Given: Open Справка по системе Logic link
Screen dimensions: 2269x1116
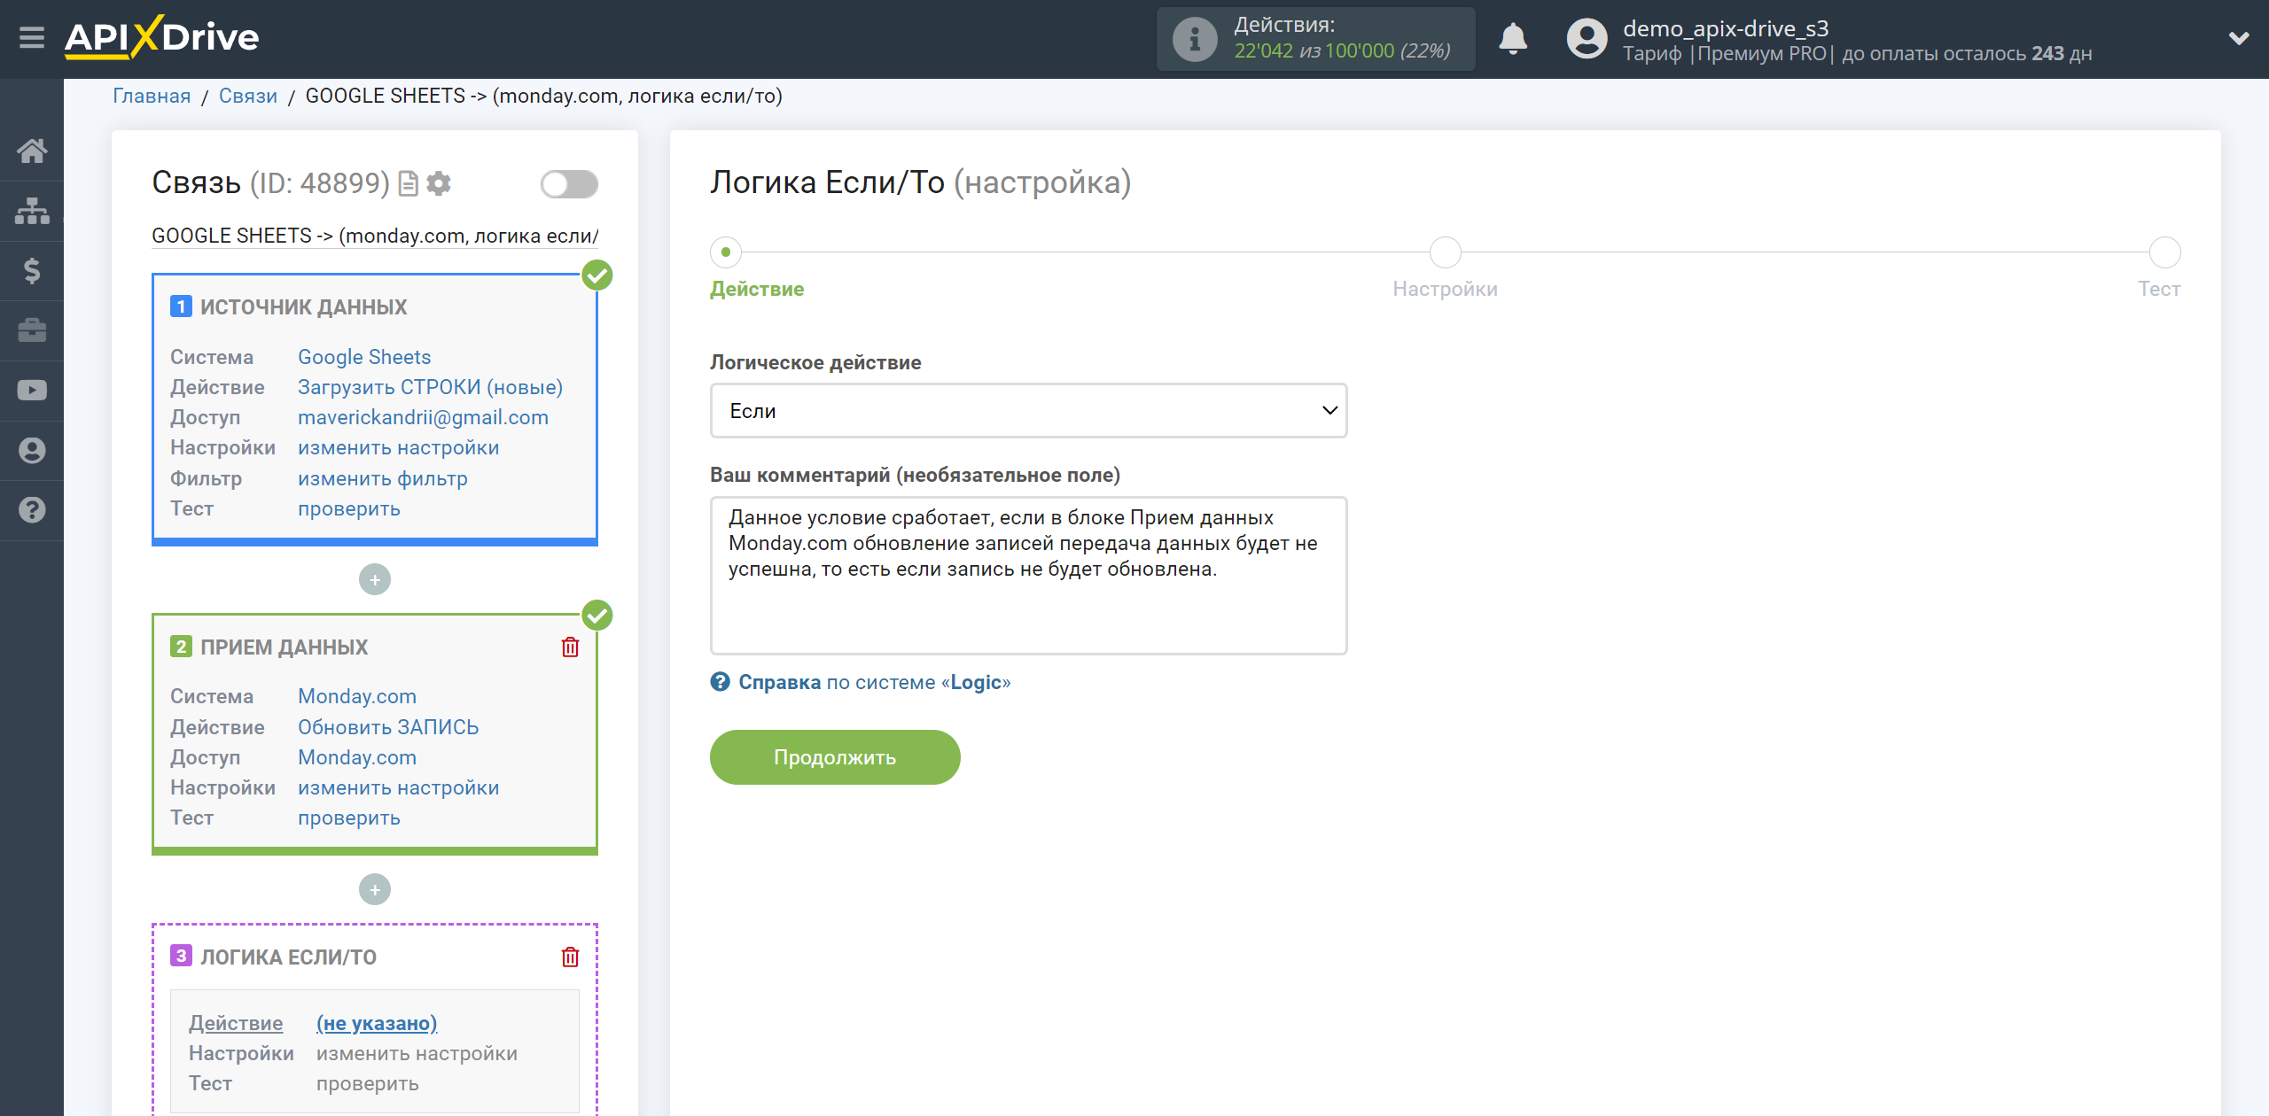Looking at the screenshot, I should click(874, 682).
